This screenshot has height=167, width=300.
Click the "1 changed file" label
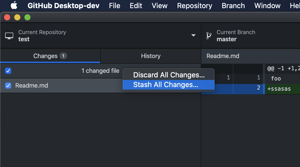click(100, 71)
